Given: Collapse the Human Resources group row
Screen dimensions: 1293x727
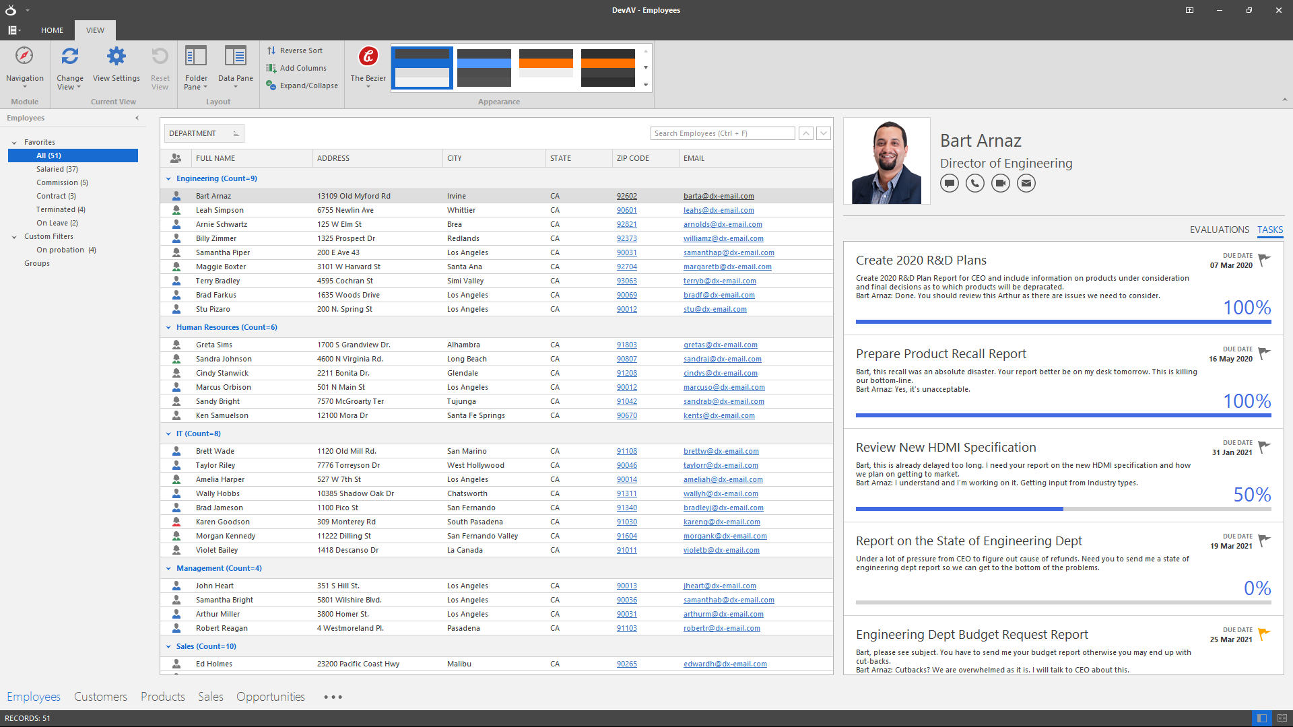Looking at the screenshot, I should [x=168, y=328].
